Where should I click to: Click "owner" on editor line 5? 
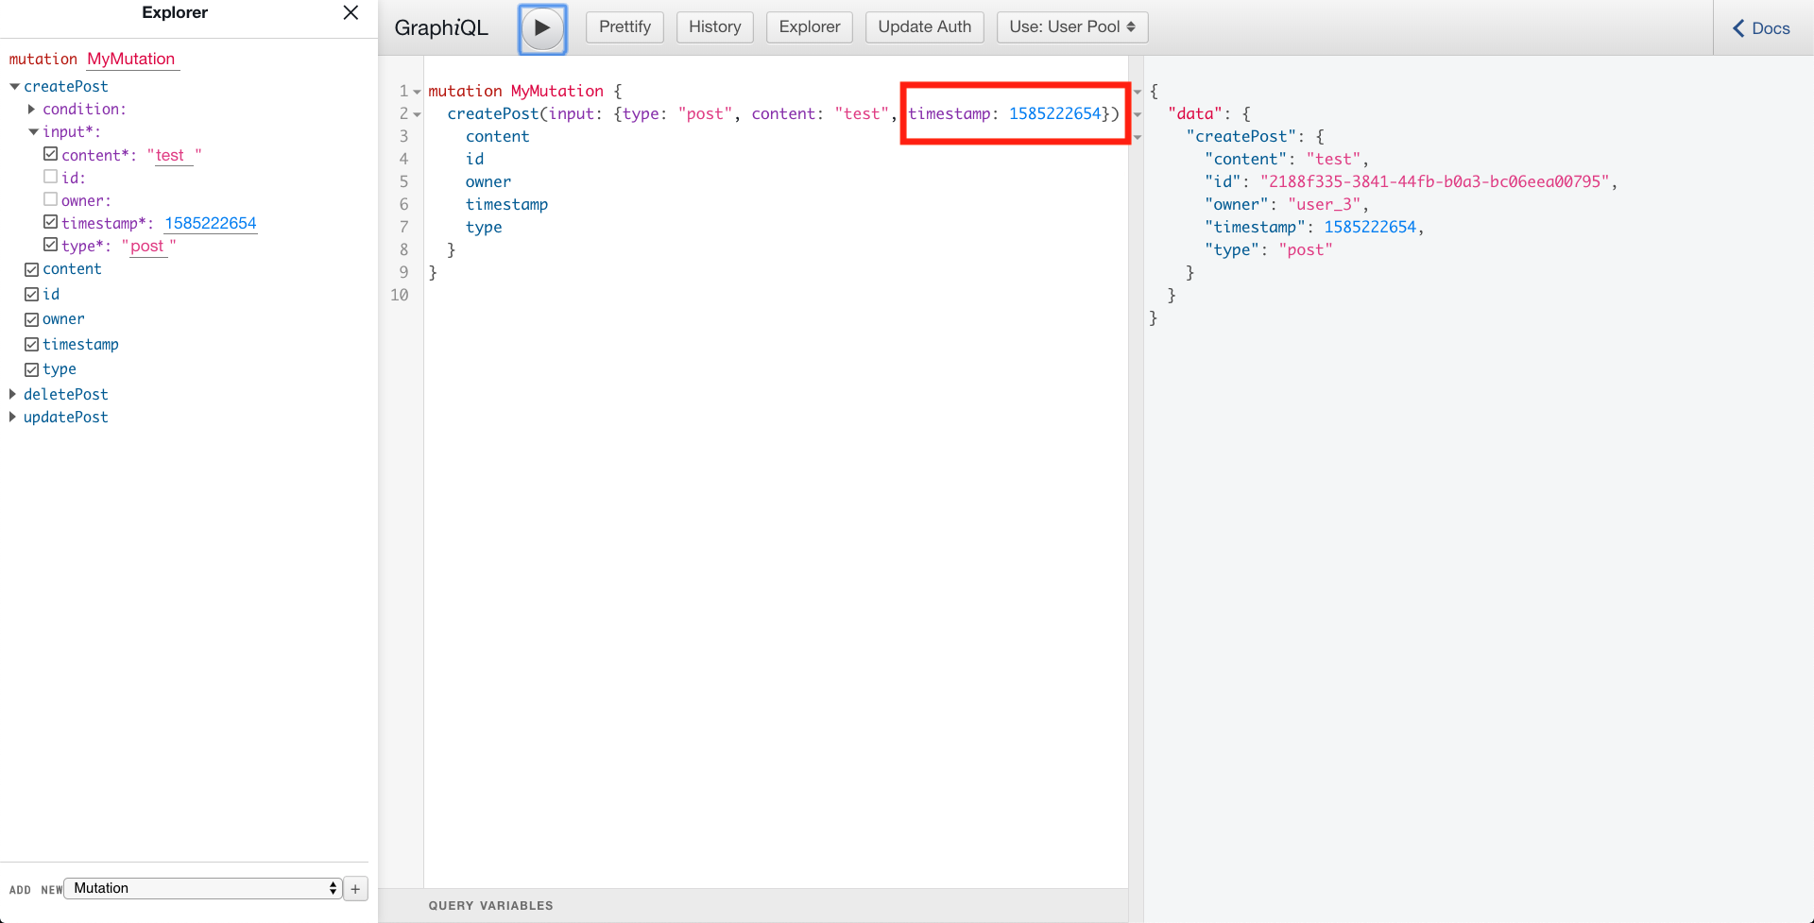click(488, 181)
